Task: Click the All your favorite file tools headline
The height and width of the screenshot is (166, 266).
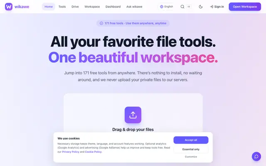Action: [133, 41]
